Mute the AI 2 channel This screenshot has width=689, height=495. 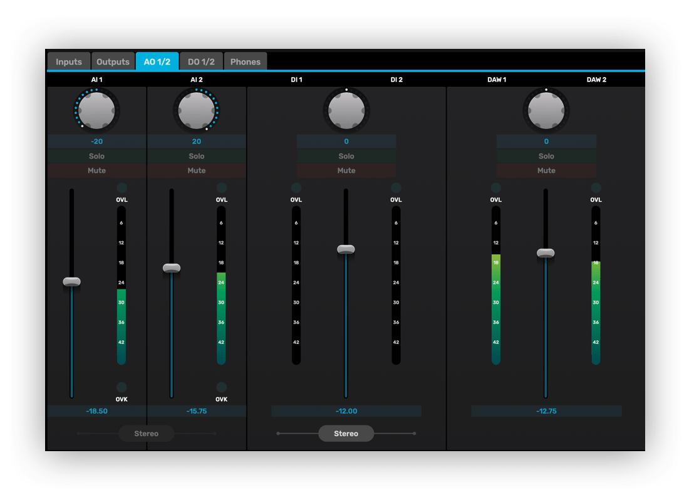coord(197,170)
